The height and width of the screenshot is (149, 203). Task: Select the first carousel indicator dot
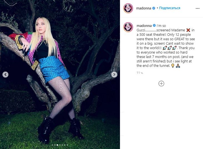tap(52, 145)
